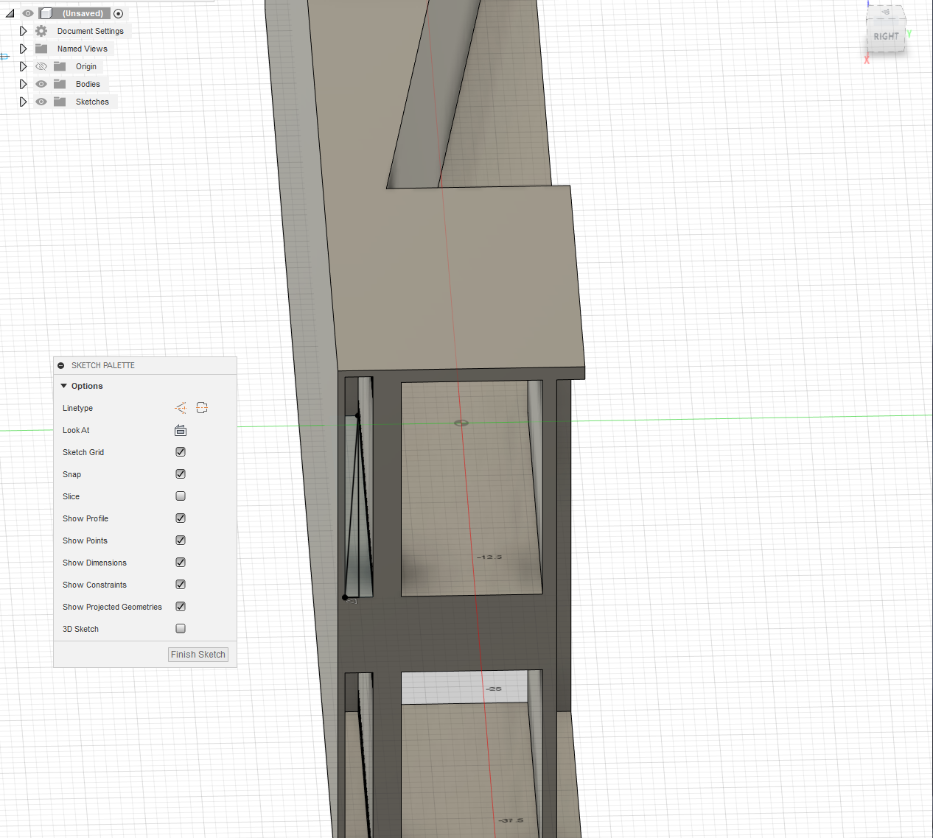Click the Construction linetype icon
933x838 pixels.
[x=181, y=408]
